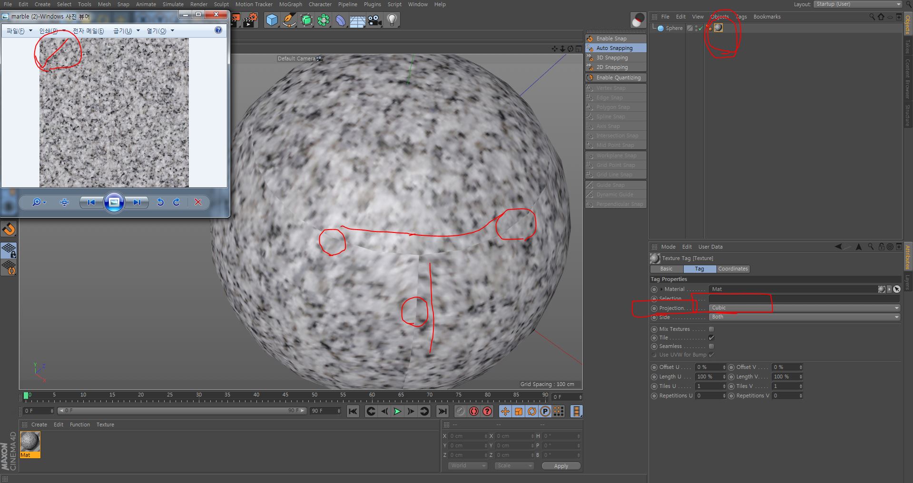This screenshot has height=483, width=913.
Task: Open the photo viewer zoom magnifier dropdown
Action: (39, 202)
